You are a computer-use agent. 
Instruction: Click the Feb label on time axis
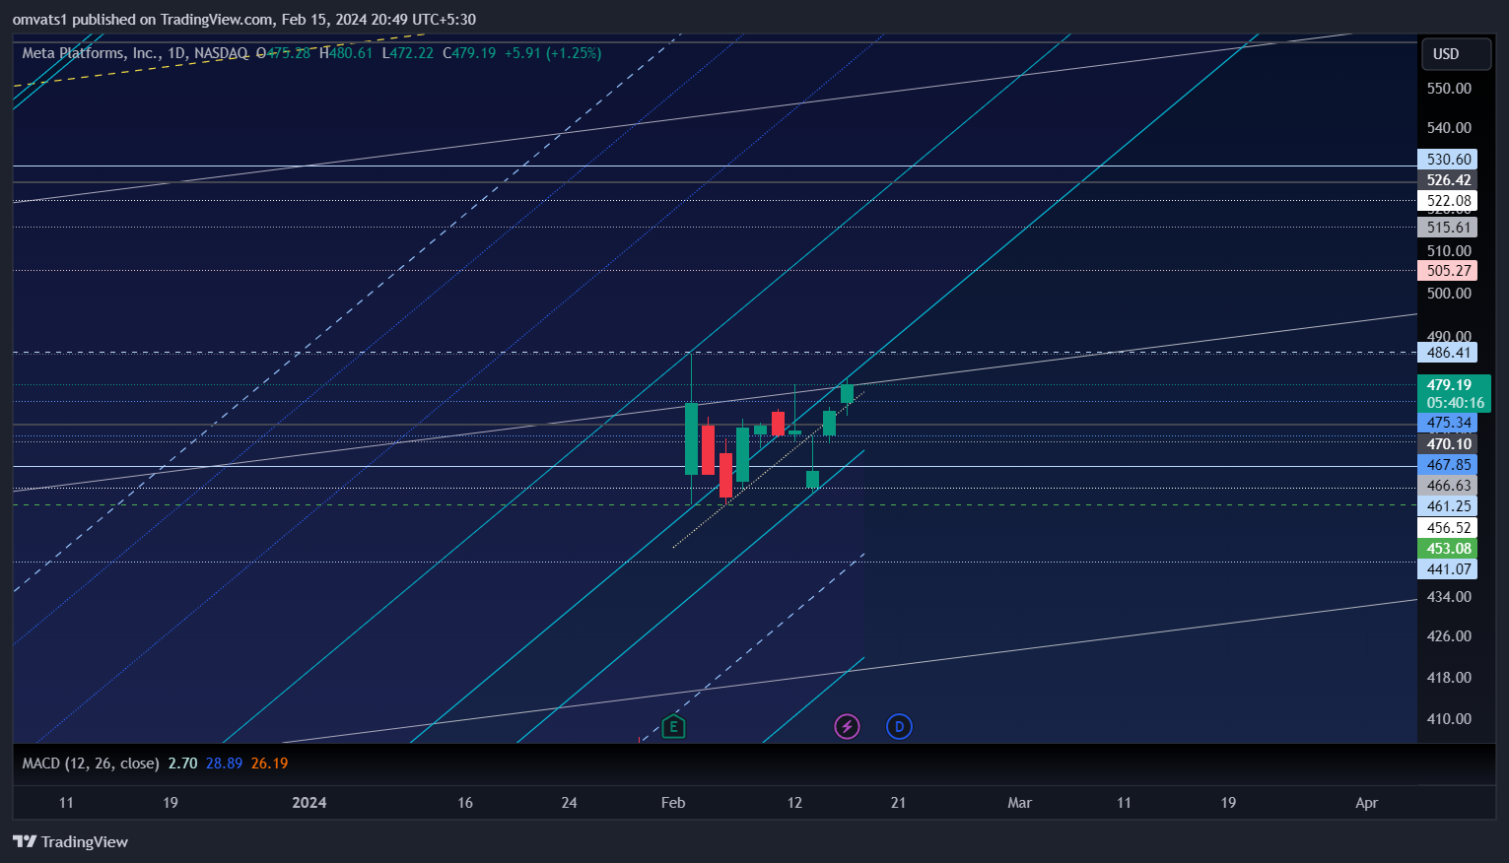[x=673, y=803]
